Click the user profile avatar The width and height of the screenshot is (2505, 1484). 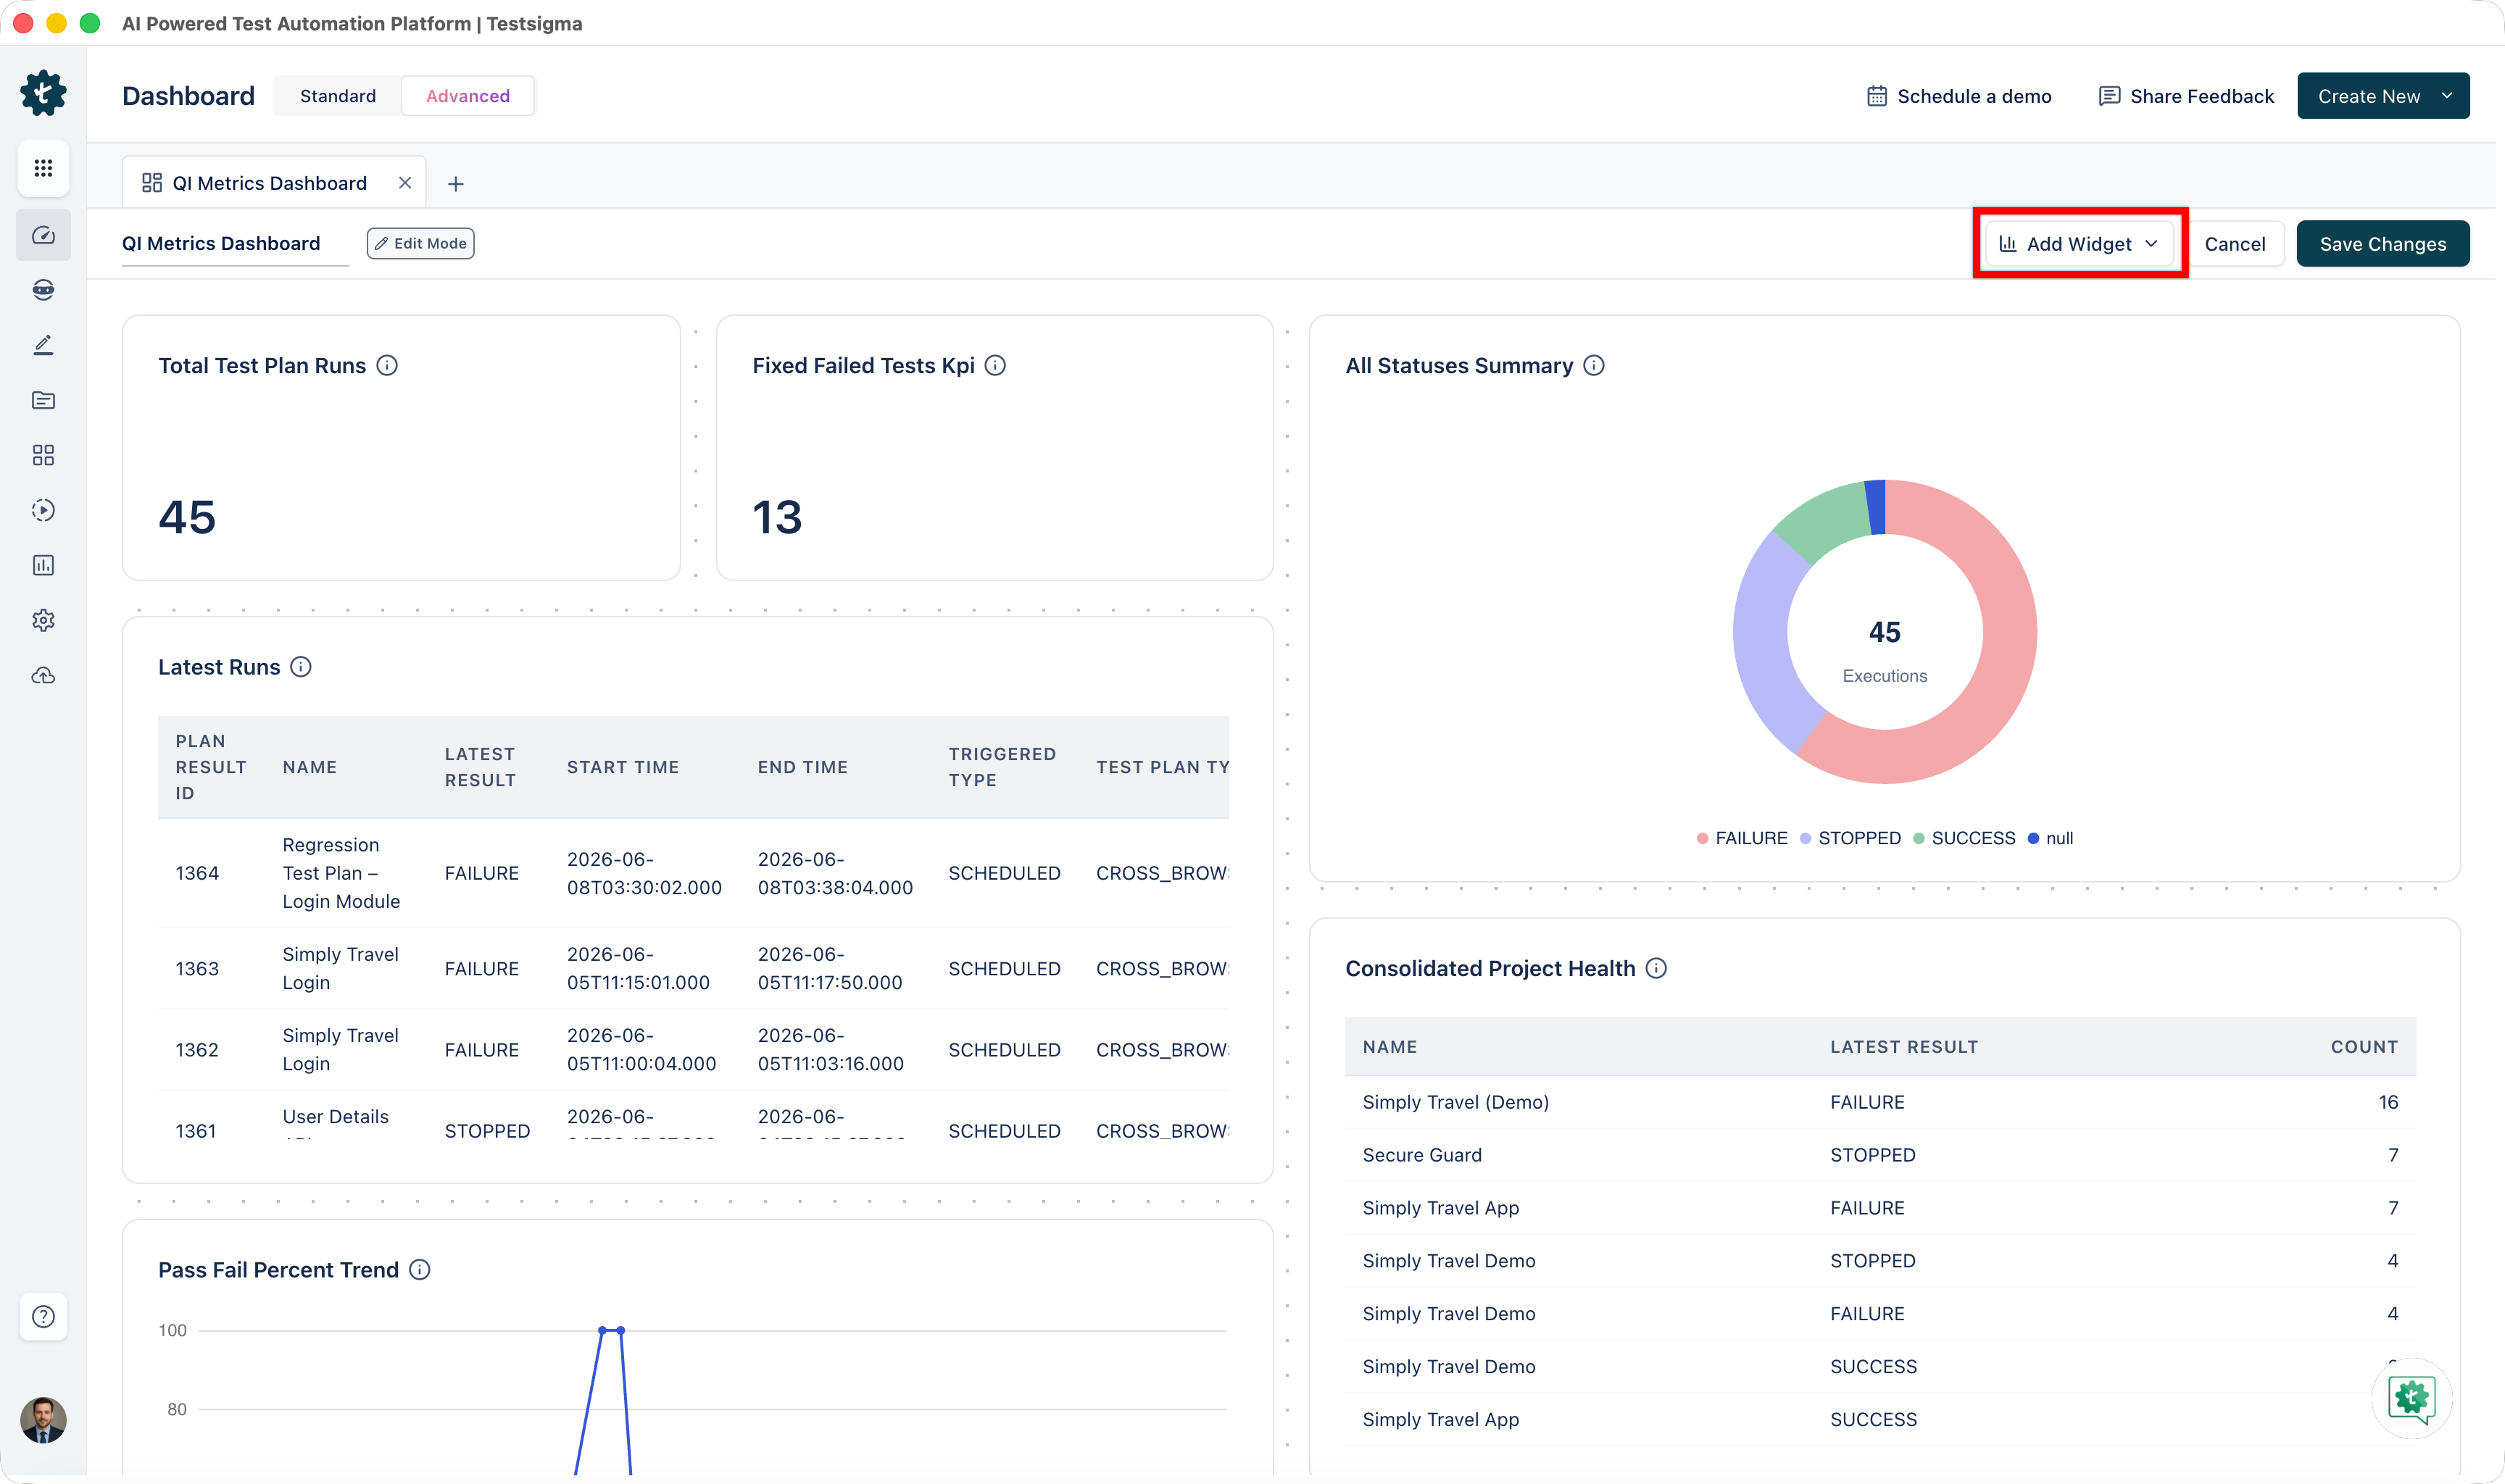point(43,1420)
